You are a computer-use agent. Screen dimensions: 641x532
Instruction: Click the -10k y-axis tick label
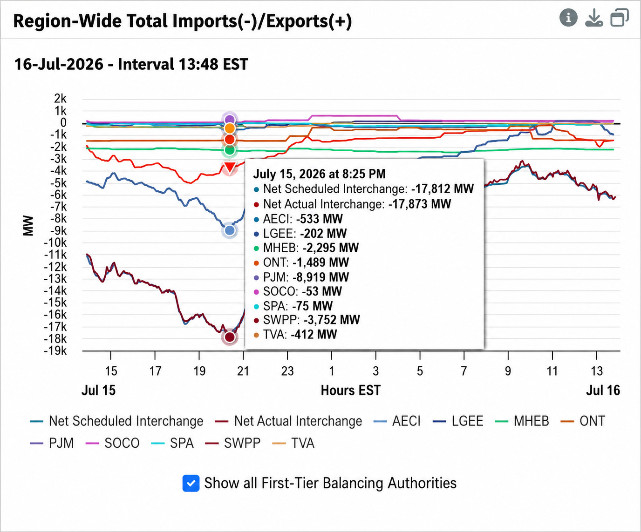(55, 242)
